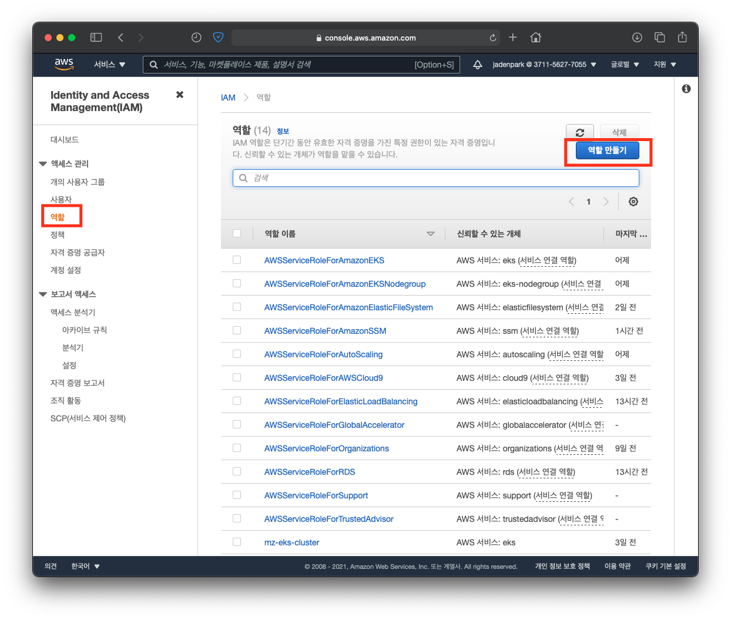This screenshot has width=731, height=620.
Task: Open 쿠키 기본 설정 footer link
Action: (666, 567)
